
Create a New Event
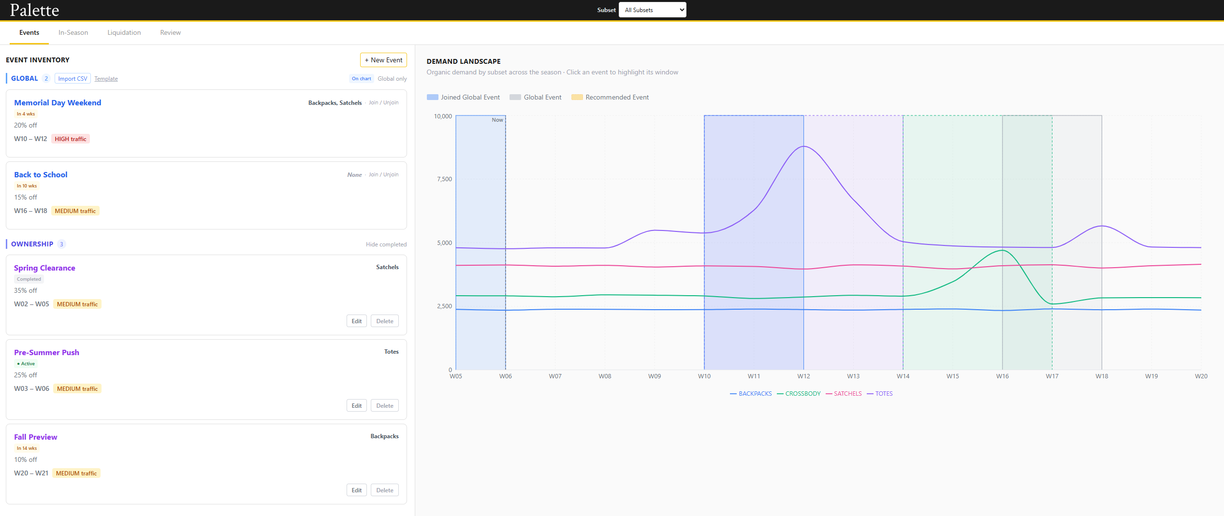(383, 60)
